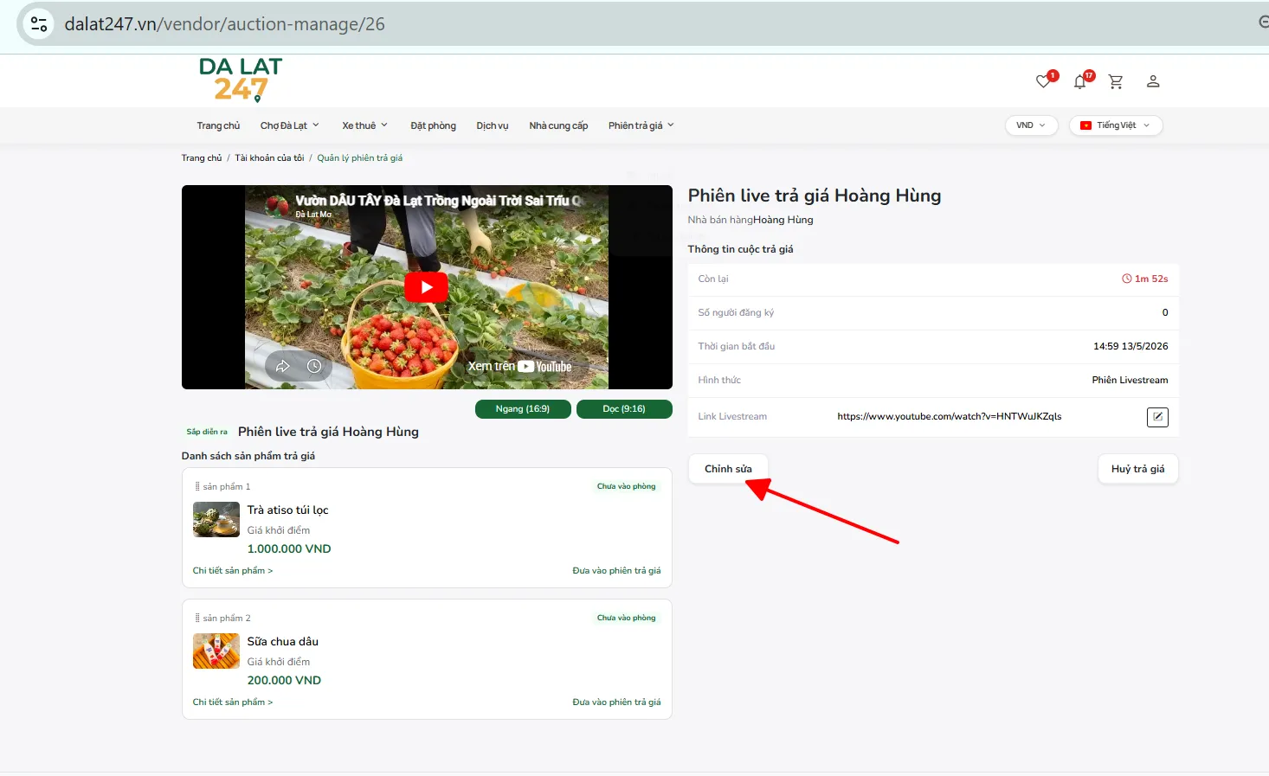Open the wishlist heart icon
Image resolution: width=1269 pixels, height=776 pixels.
(1043, 81)
